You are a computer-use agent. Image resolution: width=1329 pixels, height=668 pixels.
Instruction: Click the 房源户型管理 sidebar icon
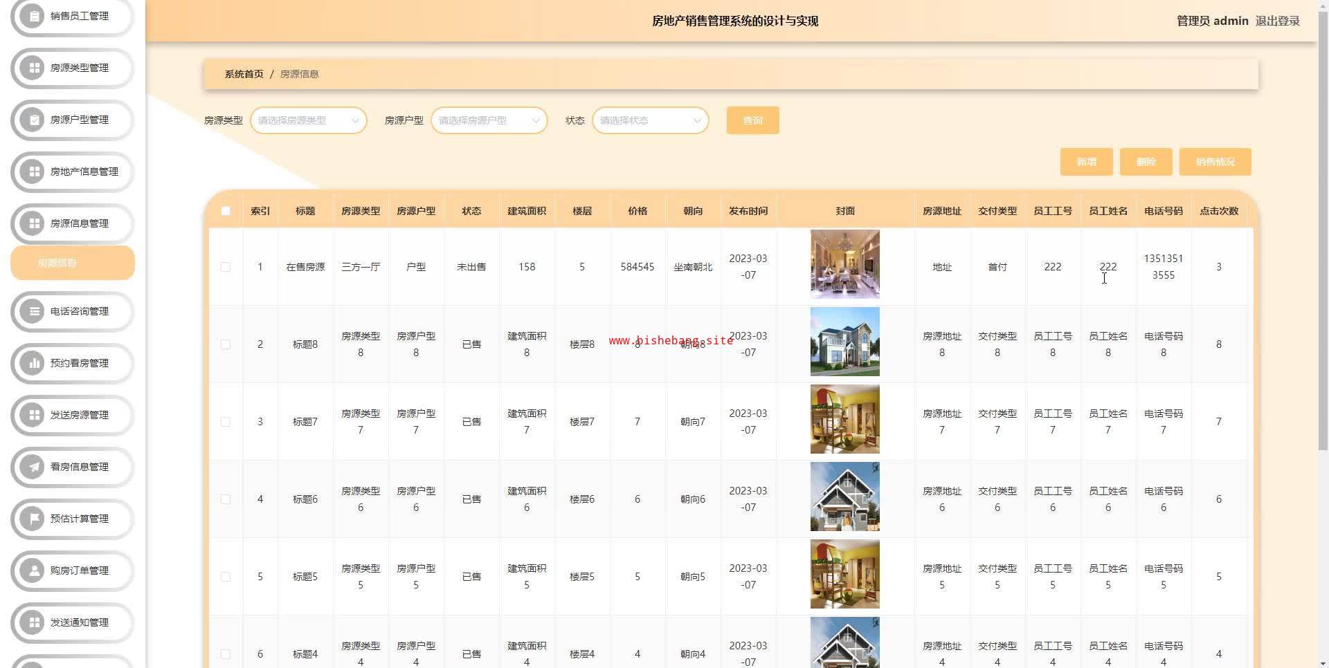click(x=33, y=120)
